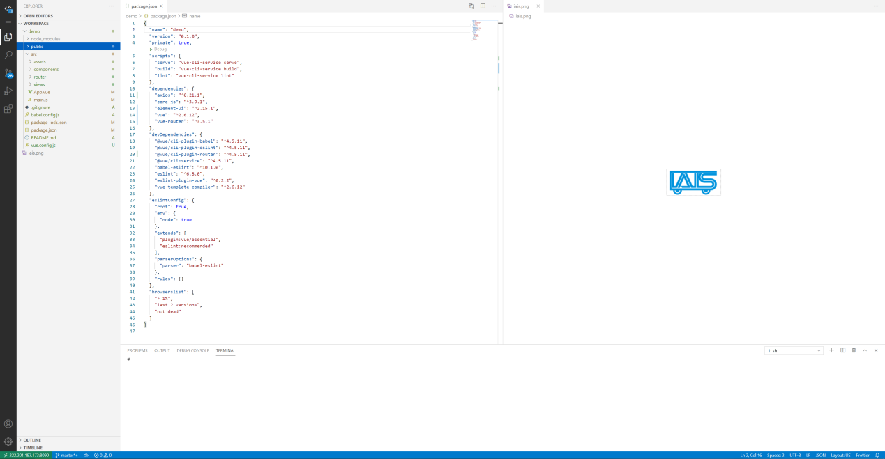Click the master branch in status bar
This screenshot has width=885, height=459.
coord(67,455)
